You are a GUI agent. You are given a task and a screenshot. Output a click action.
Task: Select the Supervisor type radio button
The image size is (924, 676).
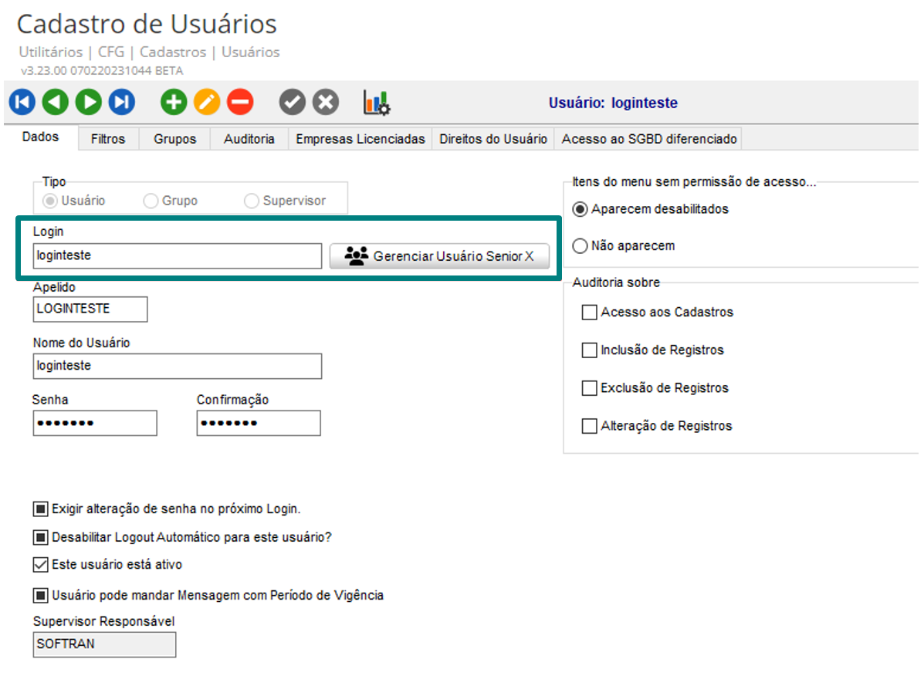pos(252,201)
